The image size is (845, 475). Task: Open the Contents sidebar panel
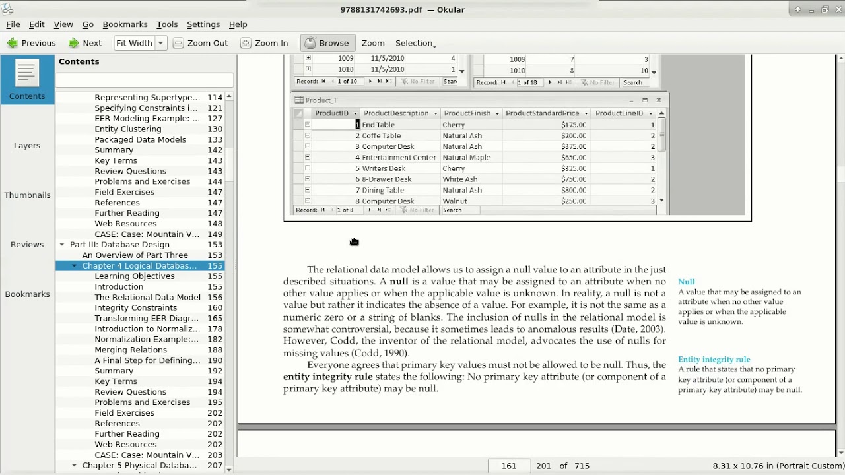pyautogui.click(x=27, y=80)
